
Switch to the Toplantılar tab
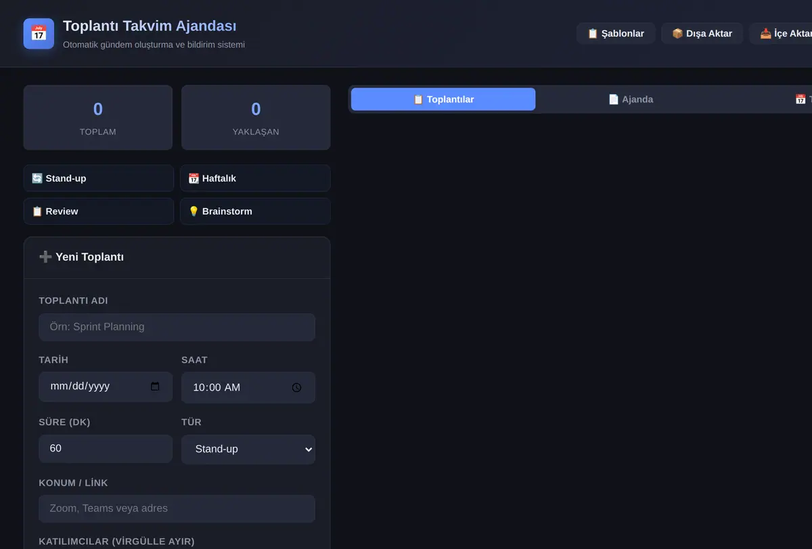443,100
